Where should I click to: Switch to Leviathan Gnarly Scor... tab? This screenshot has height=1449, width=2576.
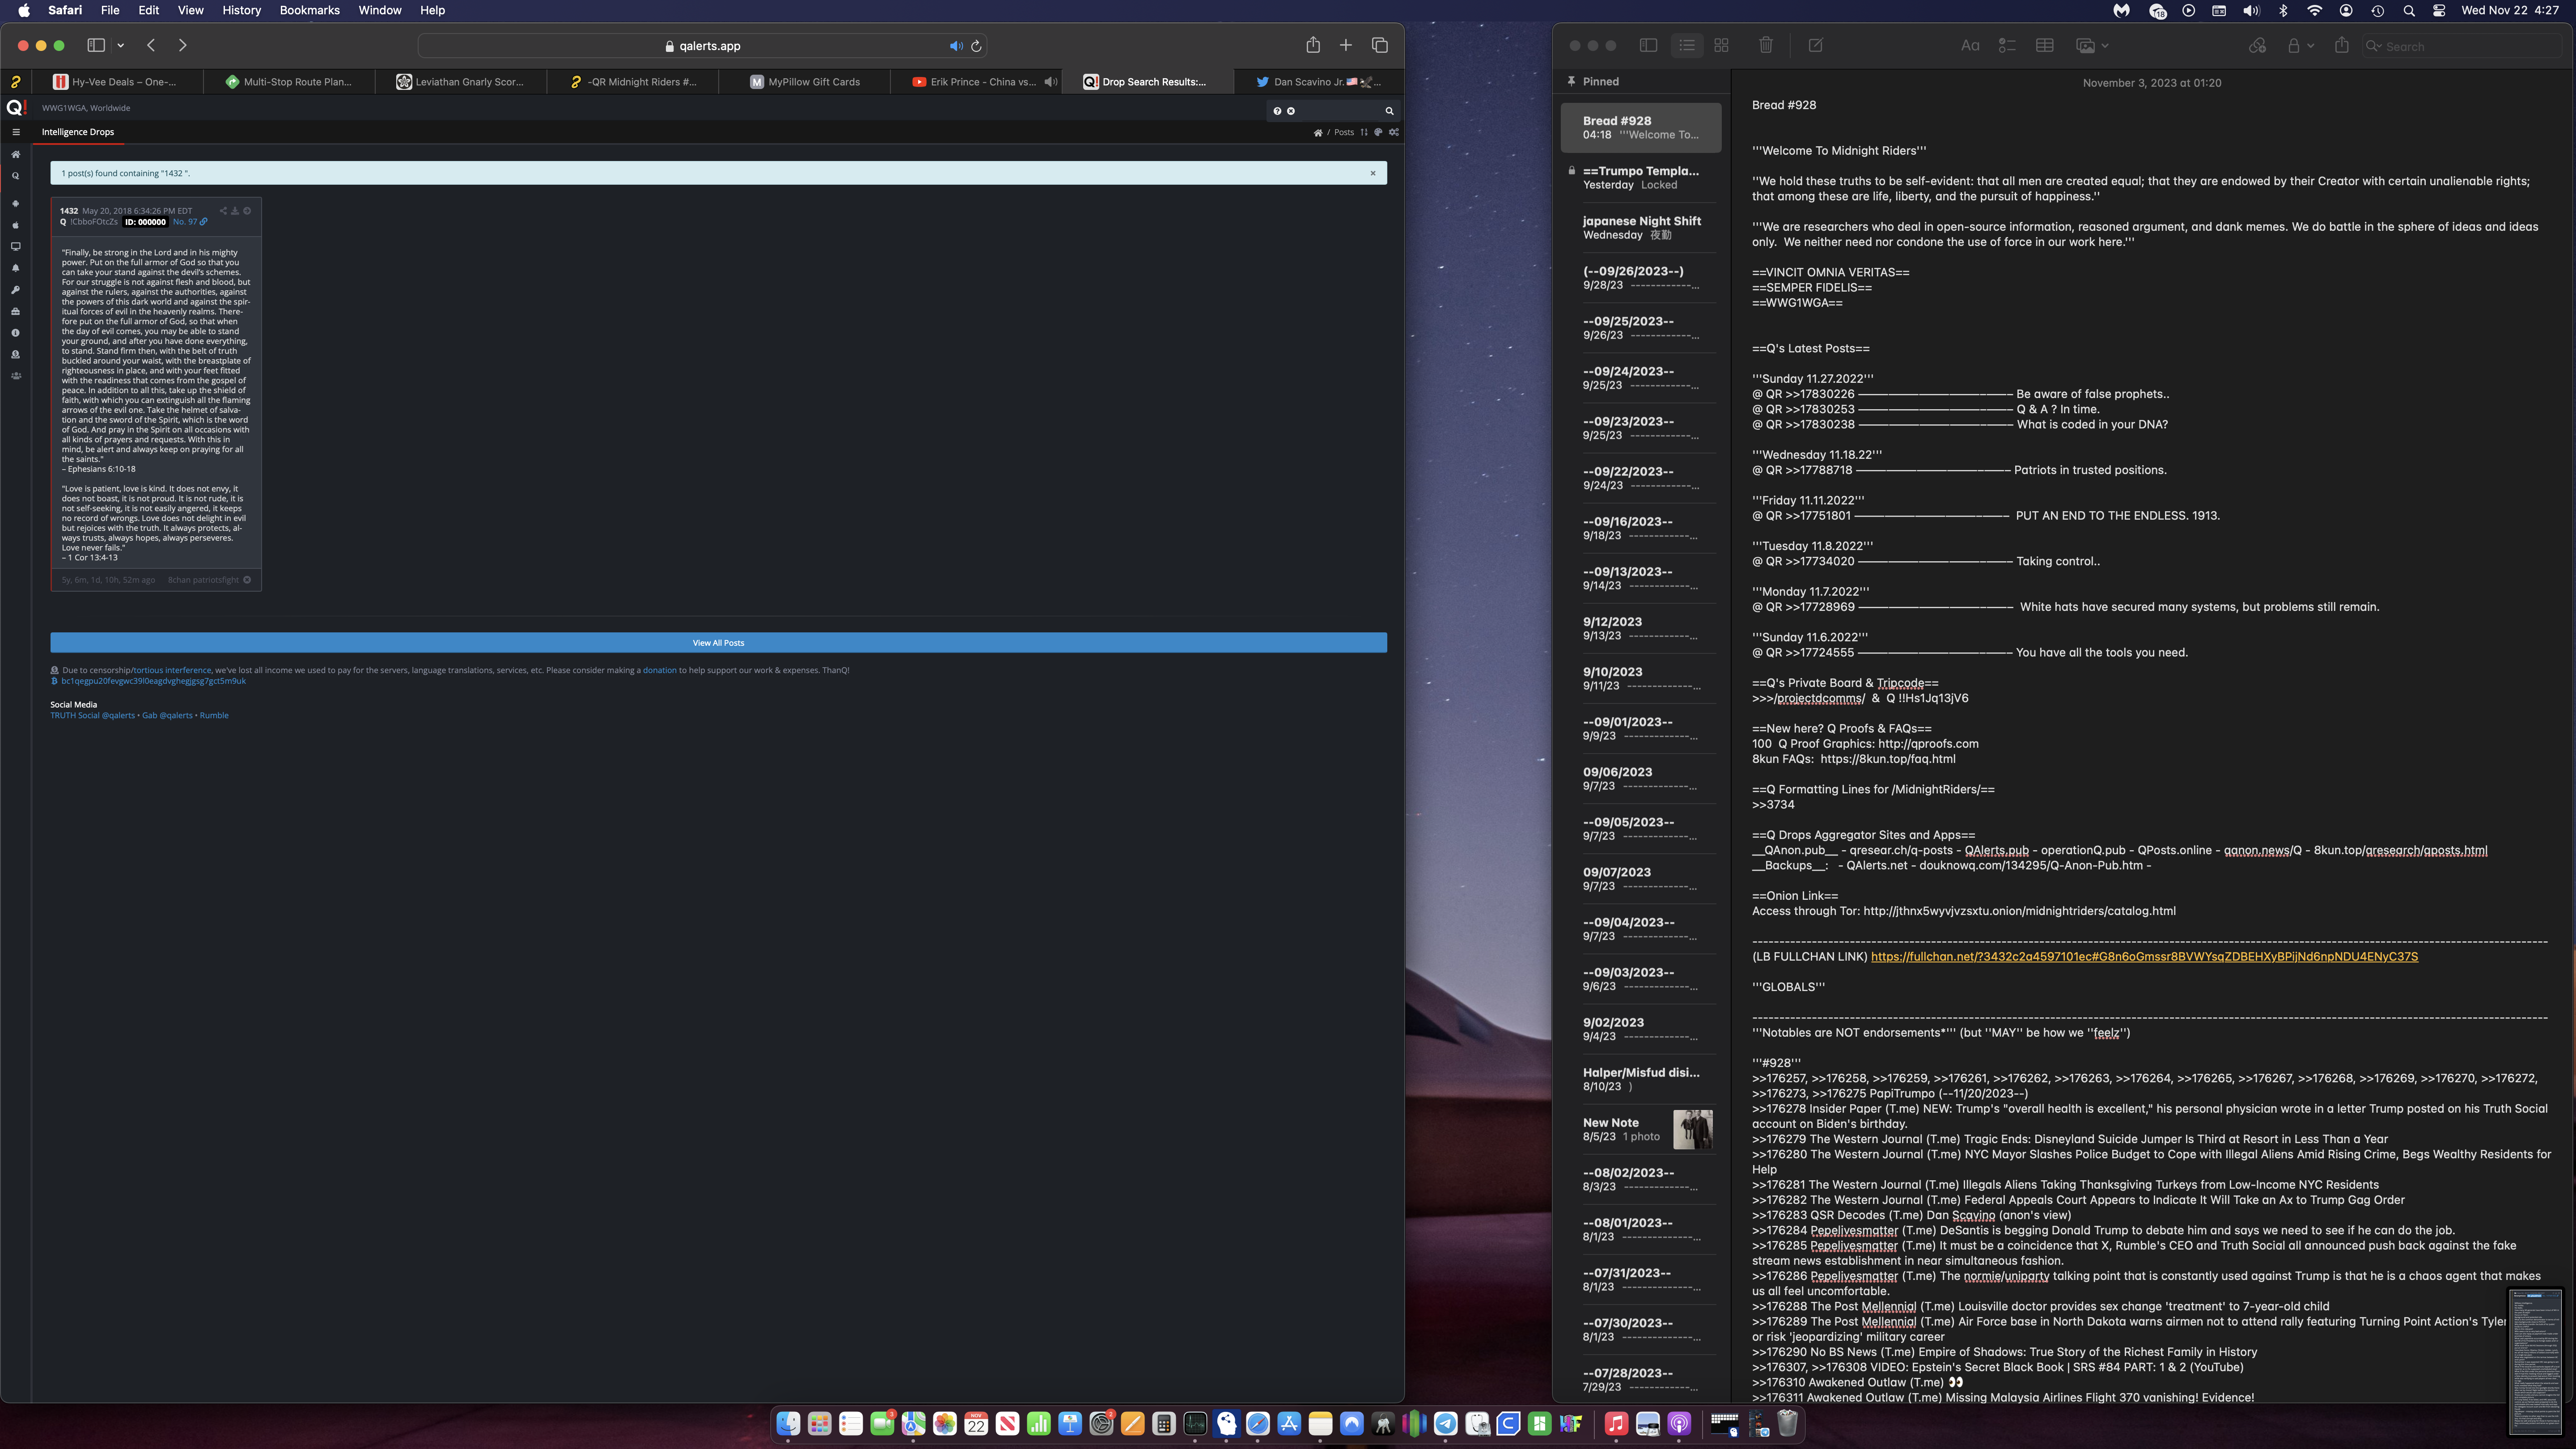click(x=460, y=82)
